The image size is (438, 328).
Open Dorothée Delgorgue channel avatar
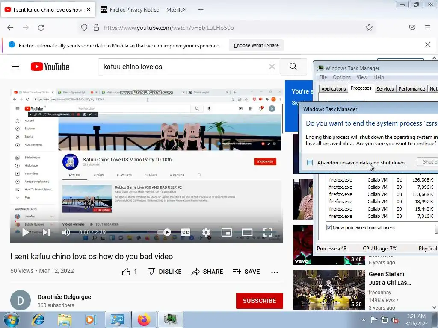pos(21,300)
